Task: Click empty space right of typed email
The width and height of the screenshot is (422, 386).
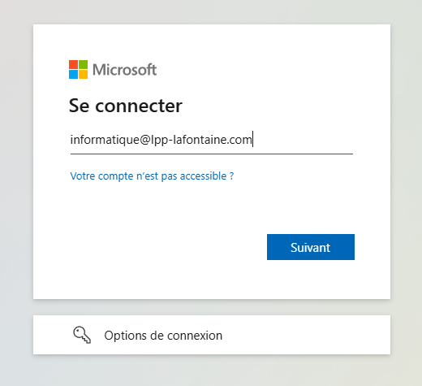Action: coord(303,140)
